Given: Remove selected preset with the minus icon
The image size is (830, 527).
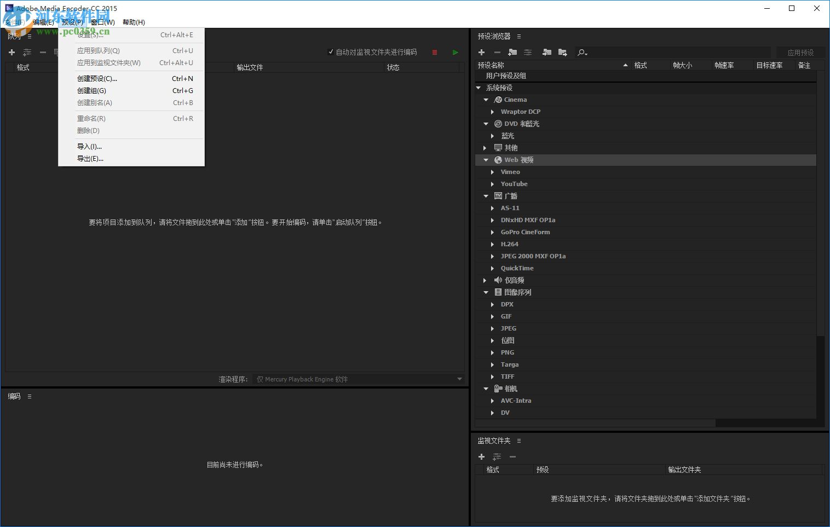Looking at the screenshot, I should 497,52.
